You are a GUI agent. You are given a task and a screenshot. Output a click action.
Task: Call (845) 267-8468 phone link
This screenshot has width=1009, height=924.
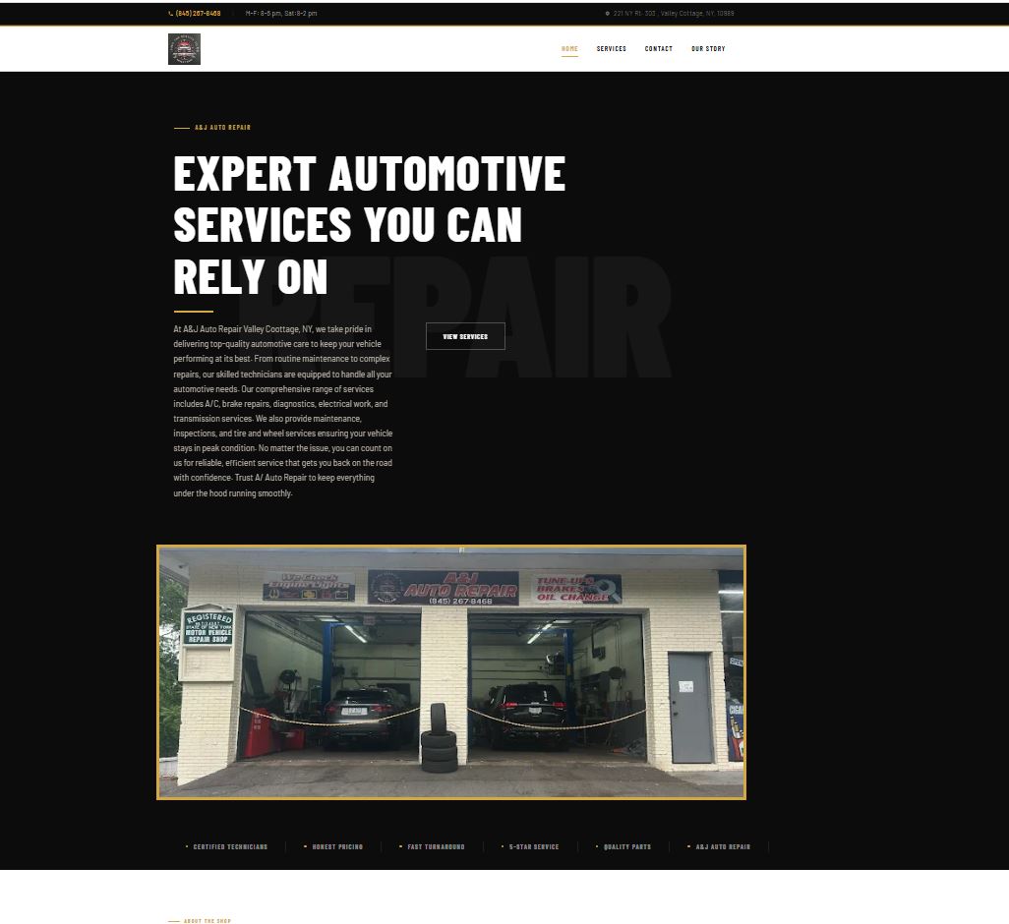199,14
